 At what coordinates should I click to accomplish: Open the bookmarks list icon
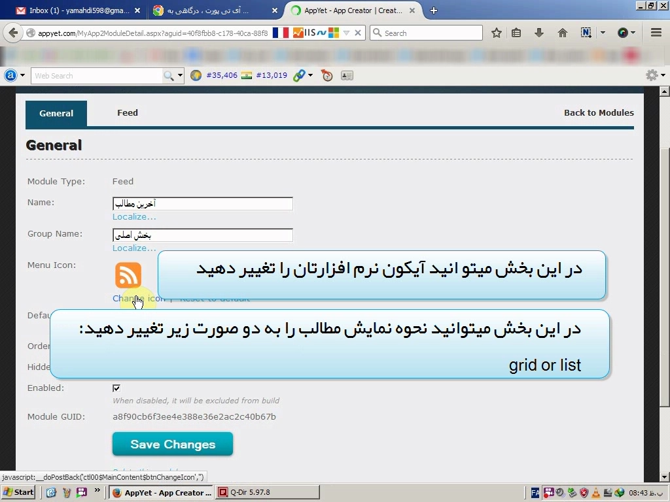tap(516, 33)
